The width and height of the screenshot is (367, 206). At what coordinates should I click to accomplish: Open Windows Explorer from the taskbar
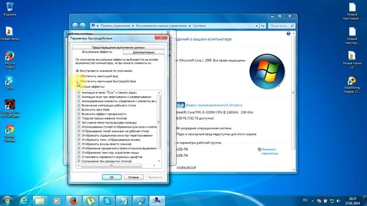tap(40, 201)
